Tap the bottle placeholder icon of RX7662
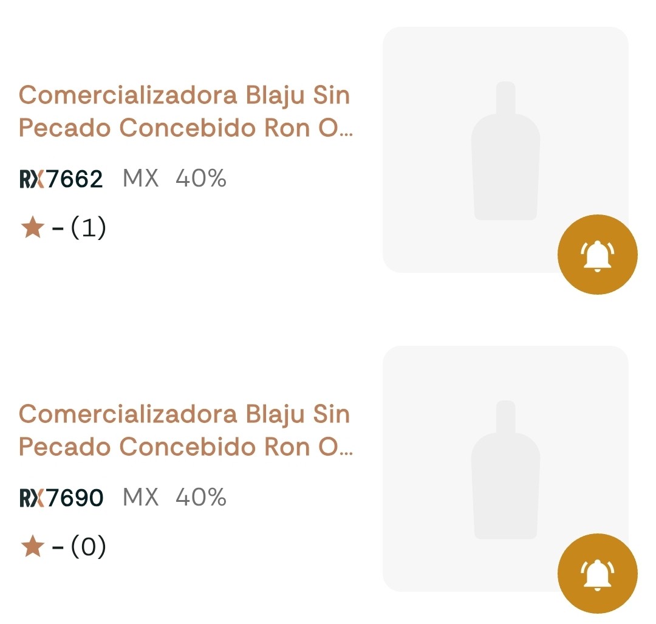This screenshot has width=656, height=624. [x=505, y=151]
